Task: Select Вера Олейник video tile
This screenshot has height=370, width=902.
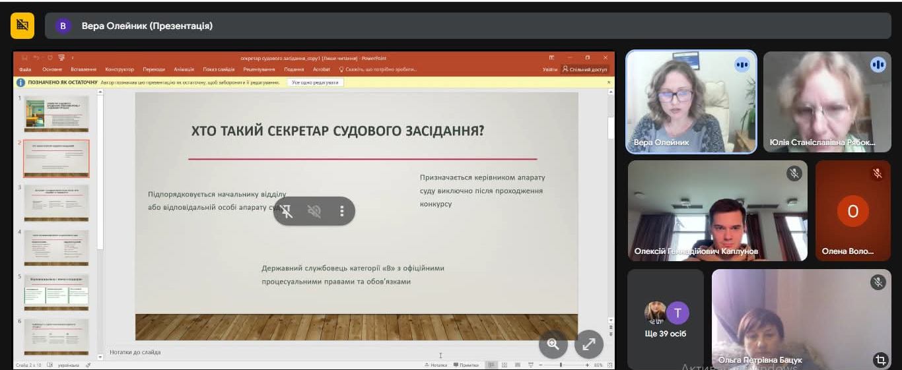Action: pos(691,102)
